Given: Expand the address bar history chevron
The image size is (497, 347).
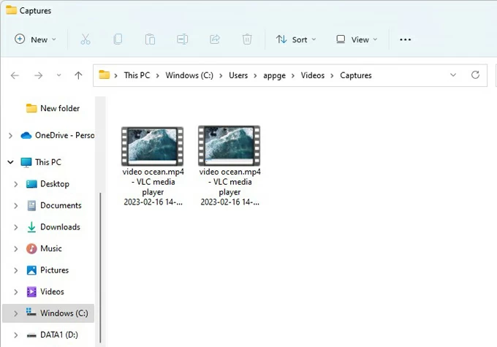Looking at the screenshot, I should click(453, 75).
